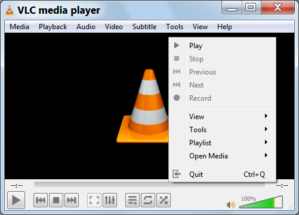Toggle fullscreen video button
This screenshot has width=299, height=215.
pyautogui.click(x=94, y=200)
